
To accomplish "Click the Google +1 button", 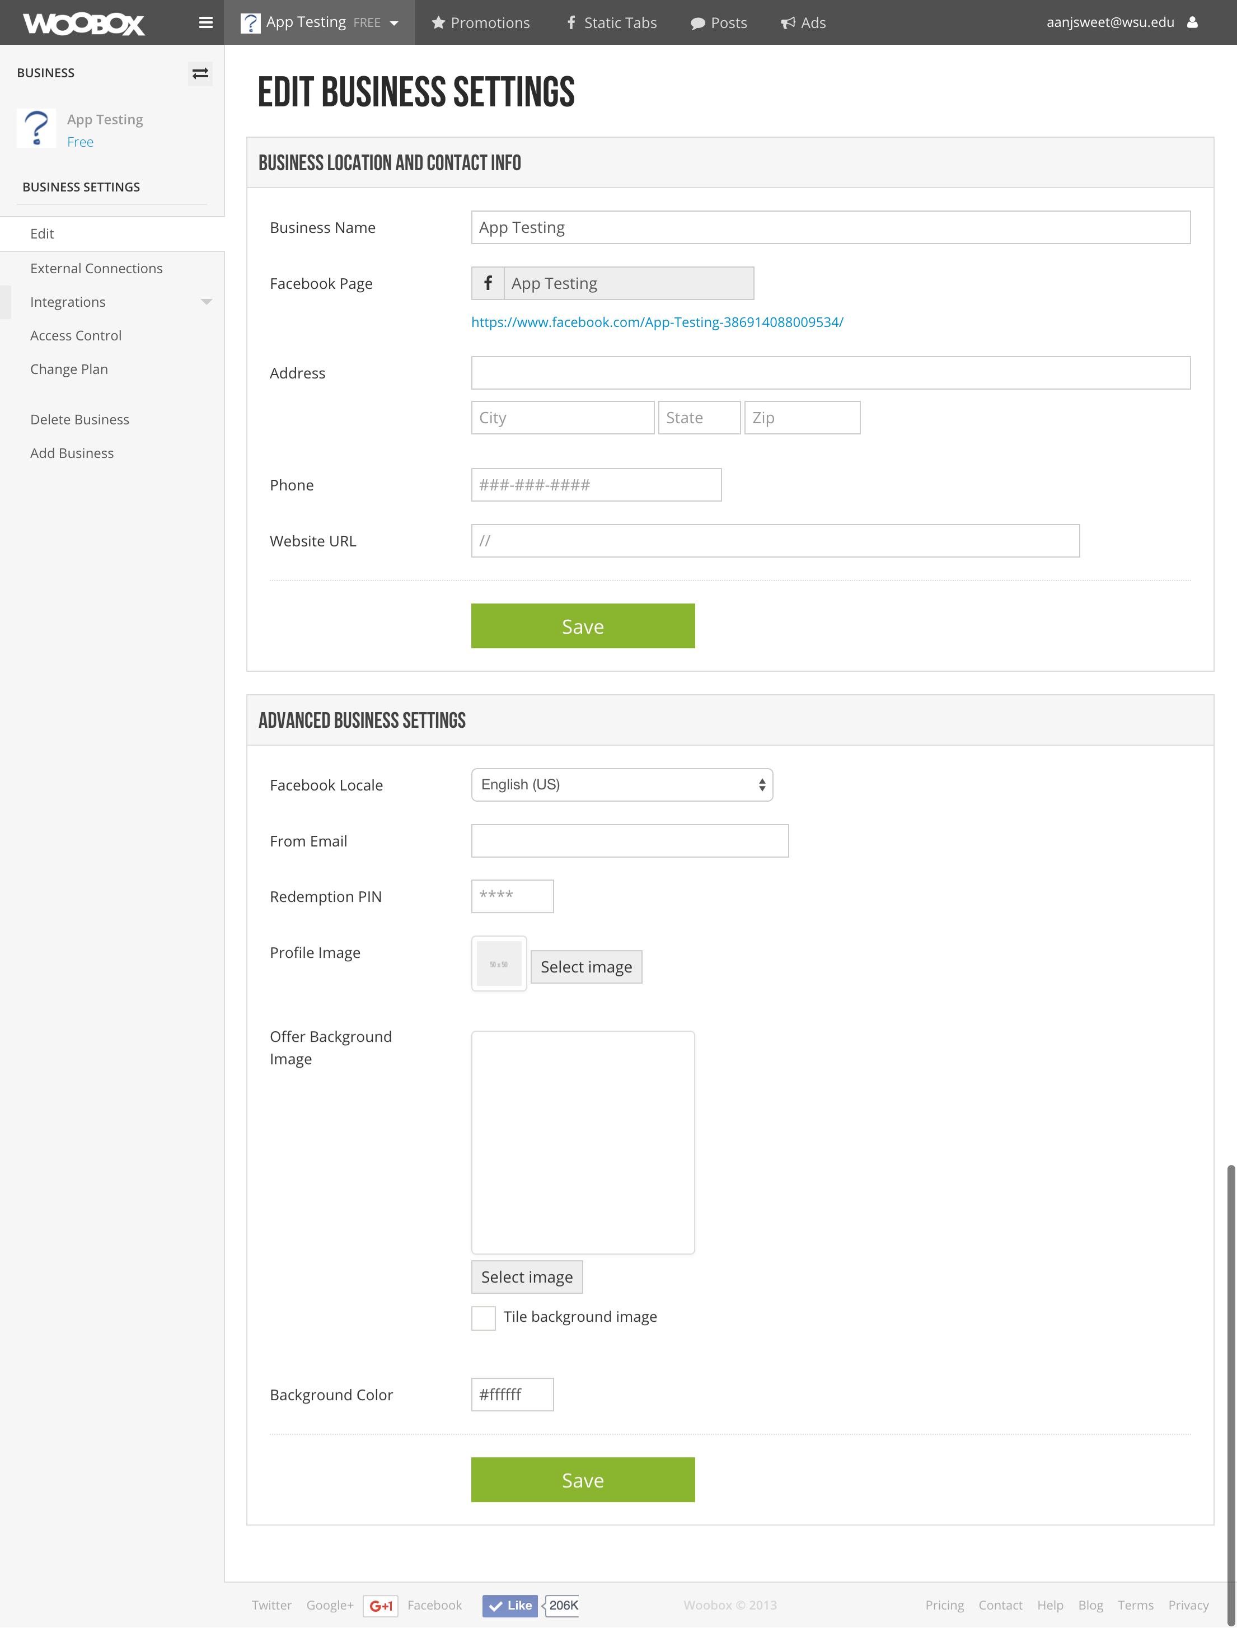I will coord(381,1605).
